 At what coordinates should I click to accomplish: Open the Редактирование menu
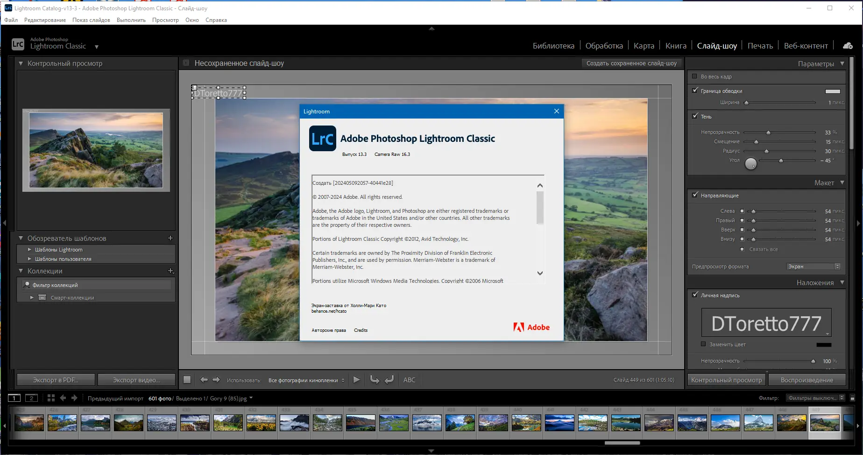coord(45,20)
